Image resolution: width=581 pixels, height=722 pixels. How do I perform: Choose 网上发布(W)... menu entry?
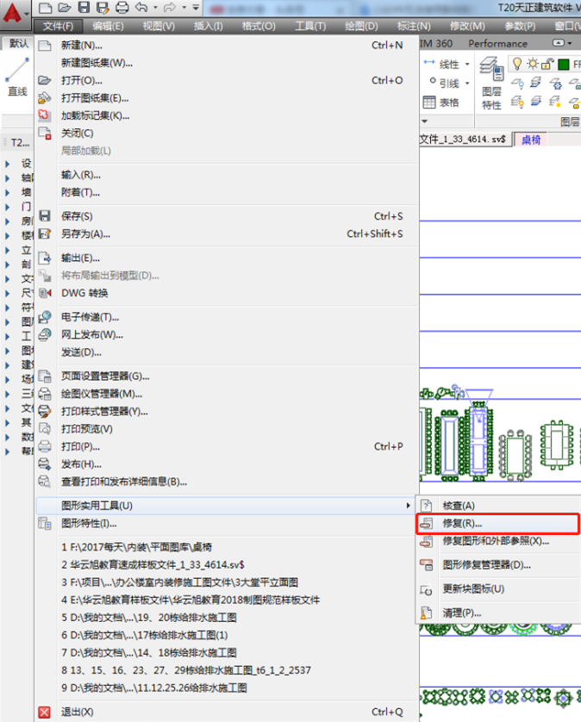coord(227,335)
